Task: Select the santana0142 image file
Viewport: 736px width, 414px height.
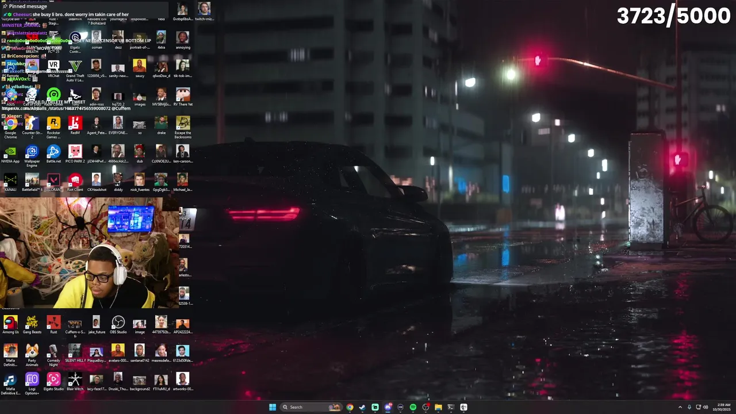Action: point(140,353)
